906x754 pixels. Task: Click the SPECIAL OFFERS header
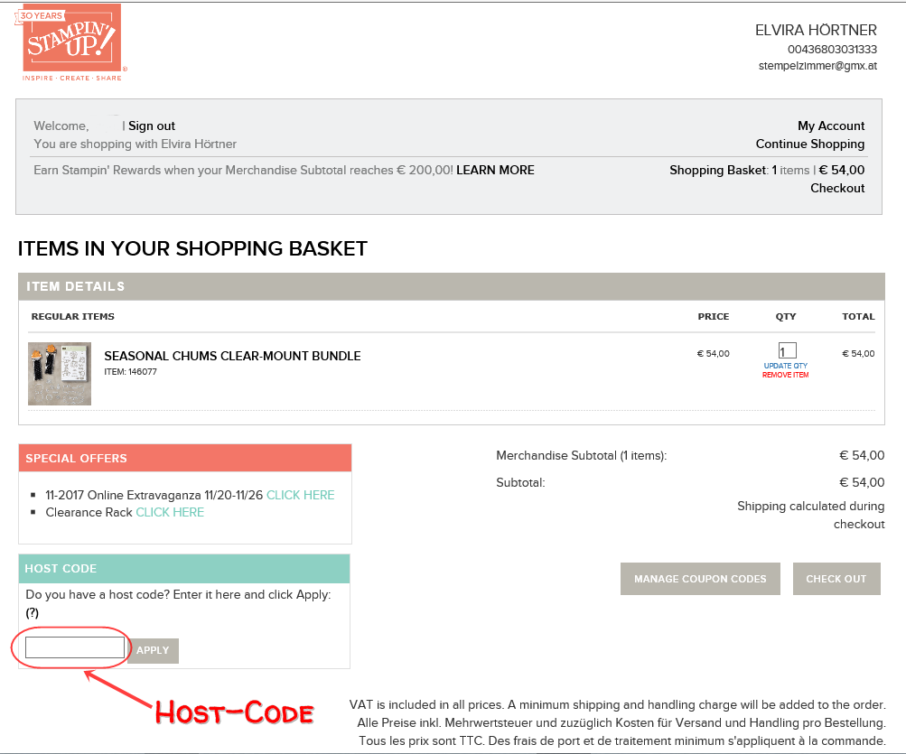coord(185,458)
